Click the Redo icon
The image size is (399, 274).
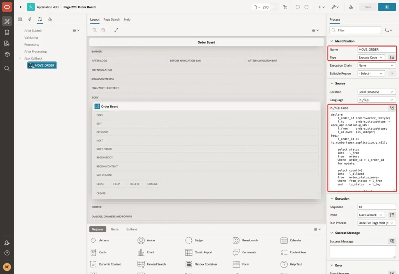[x=306, y=7]
